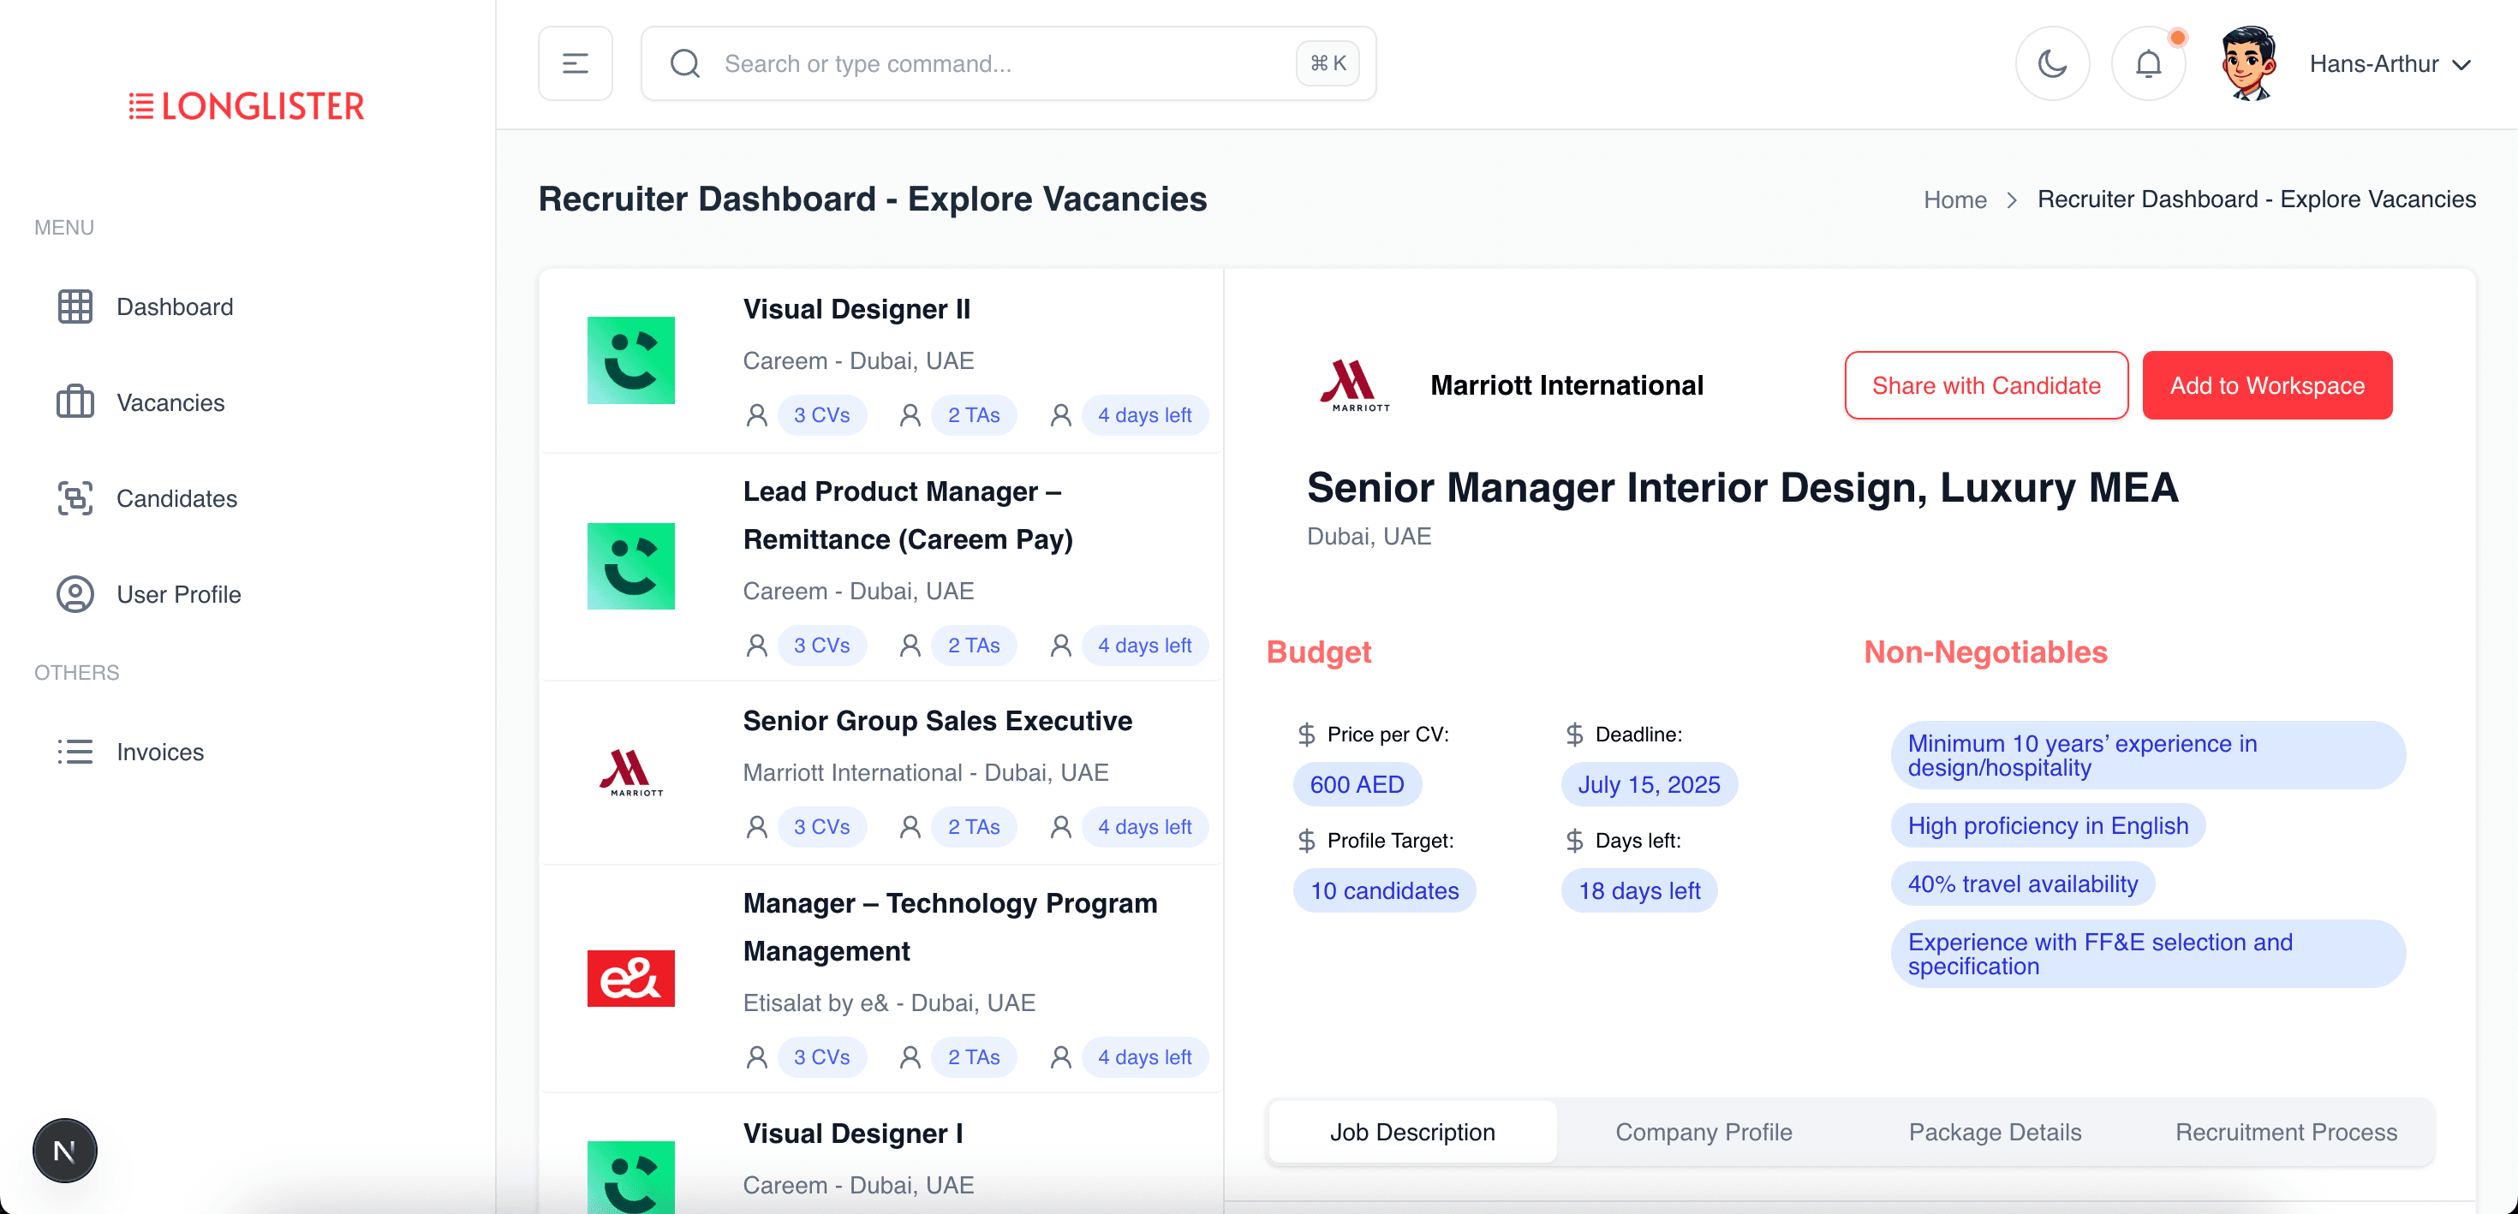Click the Marriott International logo in the detail panel
2518x1214 pixels.
(x=1355, y=385)
